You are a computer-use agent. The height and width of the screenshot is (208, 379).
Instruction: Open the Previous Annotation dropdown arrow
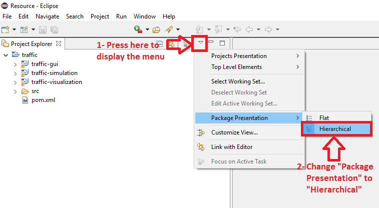[228, 29]
